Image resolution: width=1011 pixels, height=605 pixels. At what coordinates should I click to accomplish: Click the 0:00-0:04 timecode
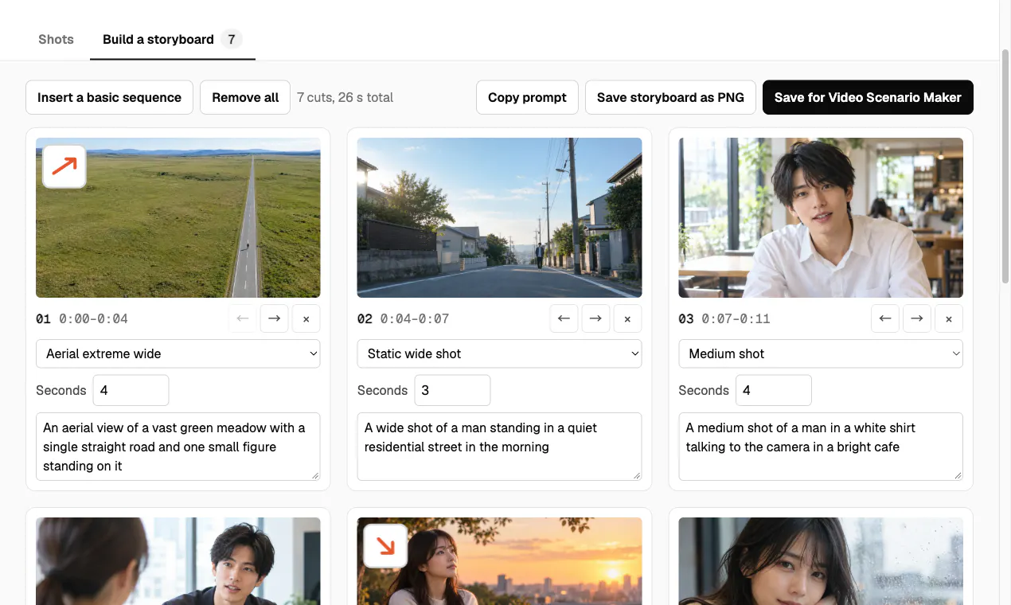(93, 318)
